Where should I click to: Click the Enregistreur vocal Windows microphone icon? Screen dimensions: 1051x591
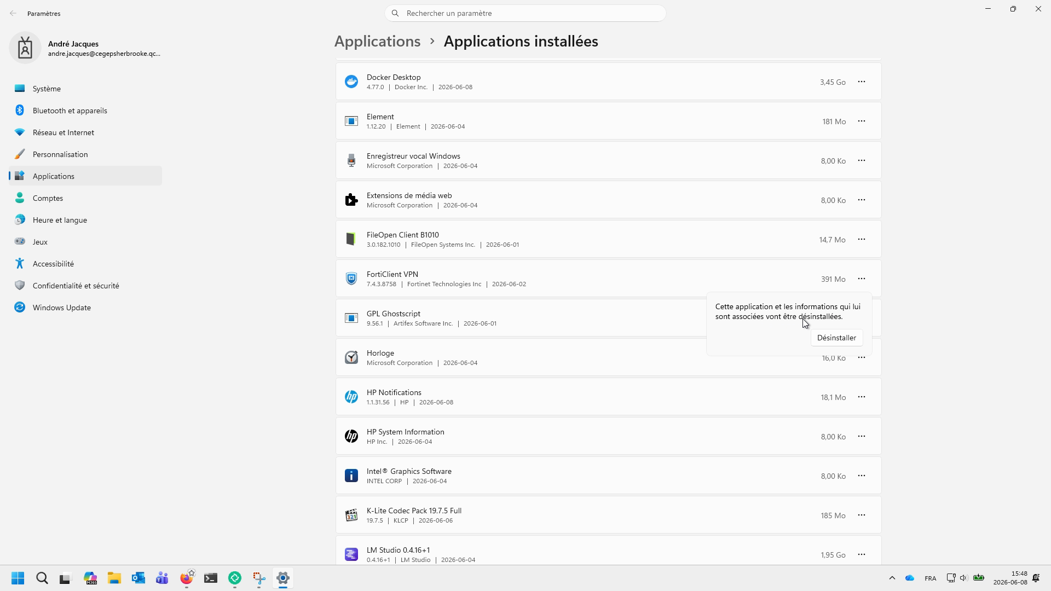(351, 160)
